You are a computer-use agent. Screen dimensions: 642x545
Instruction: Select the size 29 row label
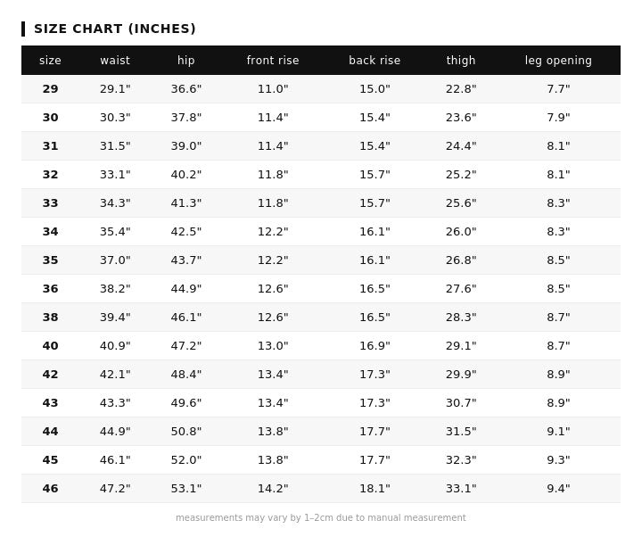50,89
